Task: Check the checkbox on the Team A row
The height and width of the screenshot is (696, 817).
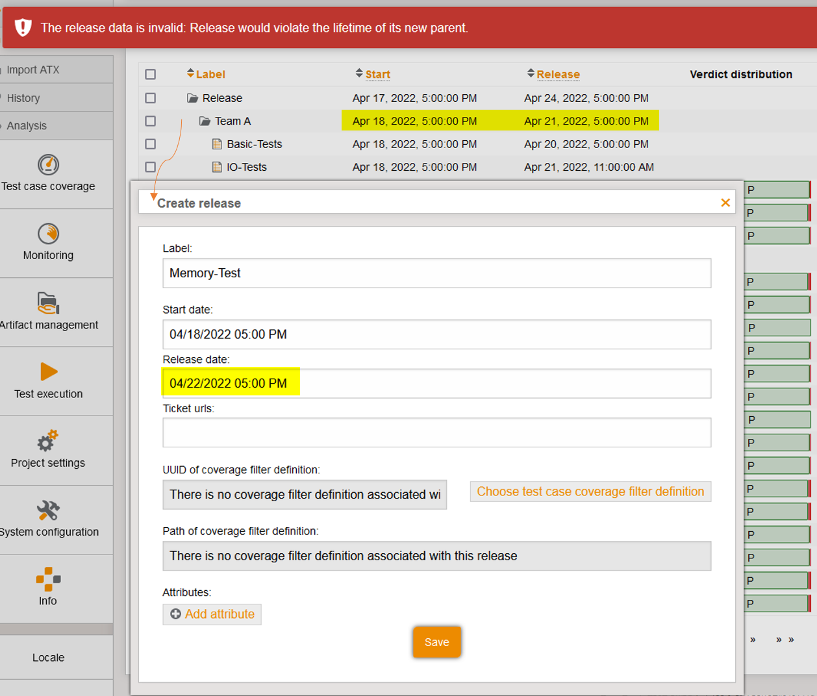Action: tap(150, 121)
